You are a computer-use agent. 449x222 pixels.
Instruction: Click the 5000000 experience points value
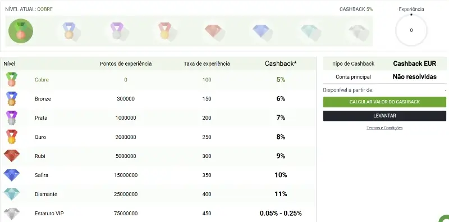[126, 156]
